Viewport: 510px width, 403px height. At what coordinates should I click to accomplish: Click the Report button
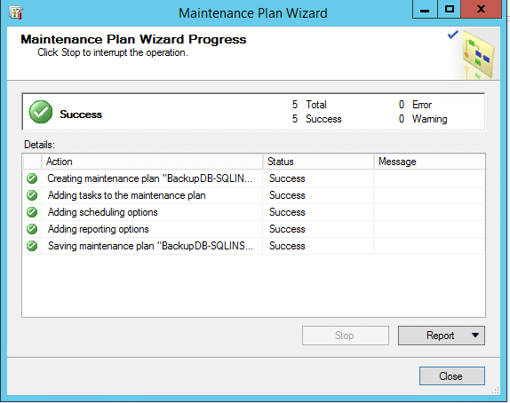coord(441,336)
